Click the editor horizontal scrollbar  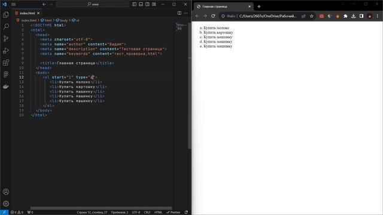pos(101,208)
